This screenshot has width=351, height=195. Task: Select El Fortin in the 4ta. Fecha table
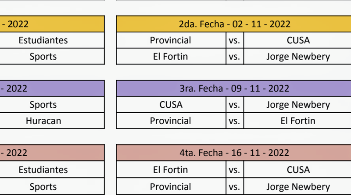[171, 170]
